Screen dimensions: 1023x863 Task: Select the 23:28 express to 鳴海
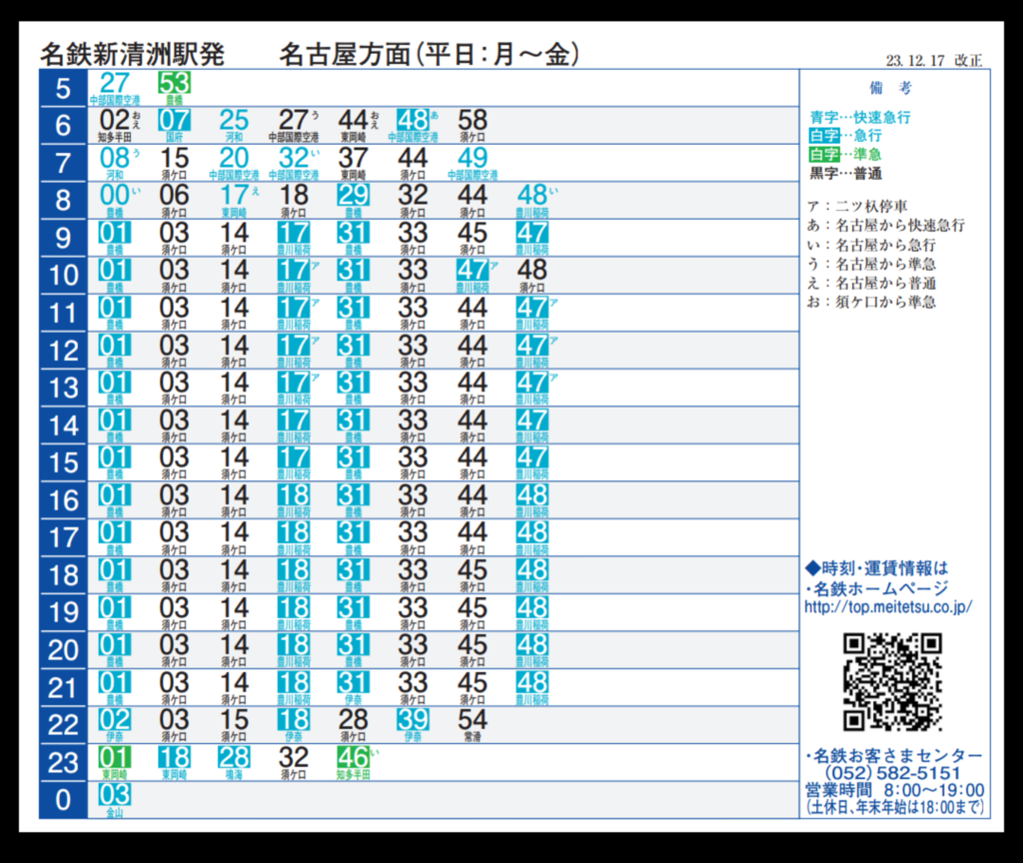pos(234,763)
